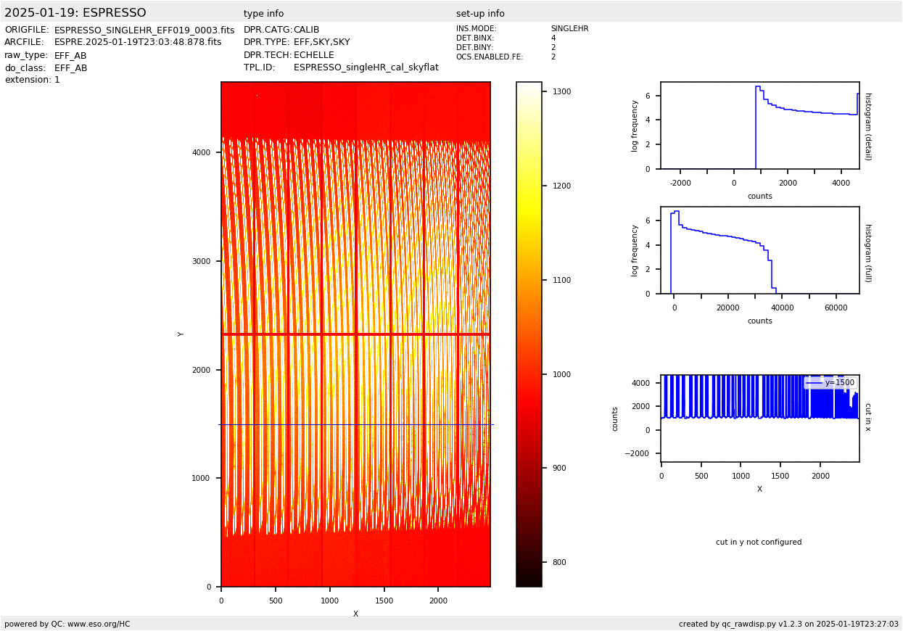Screen dimensions: 903x631
Task: Open the histogram (detail) plot
Action: point(759,125)
